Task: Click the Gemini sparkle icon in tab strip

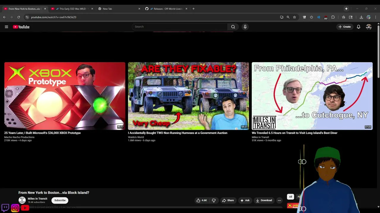Action: coord(346,9)
